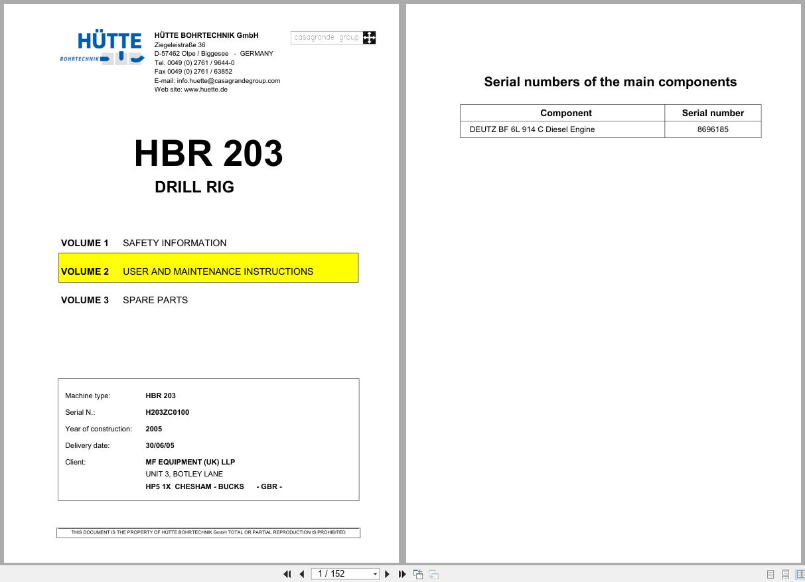
Task: Switch to single page view
Action: (770, 573)
